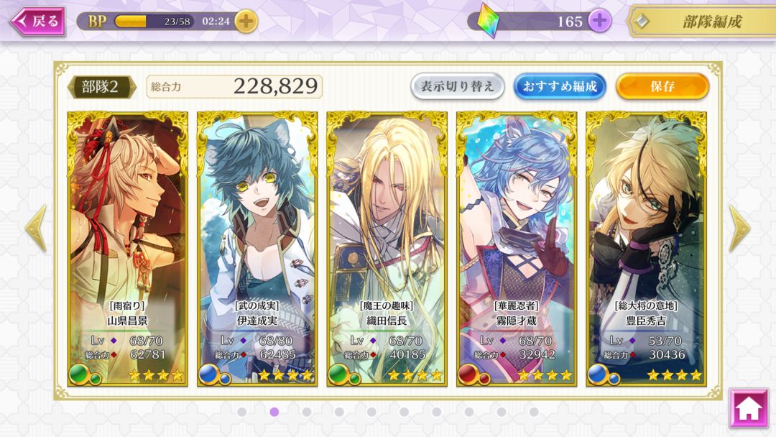
Task: Click the blue attribute orb on 豊臣秀吉's card
Action: tap(597, 374)
